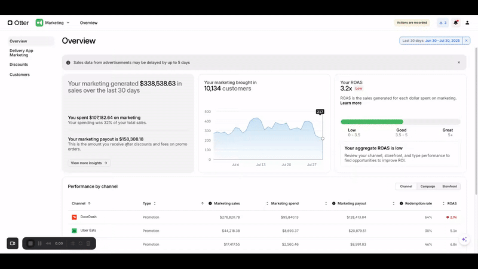Open the Last 30 days date range picker
The image size is (478, 269).
pos(431,41)
